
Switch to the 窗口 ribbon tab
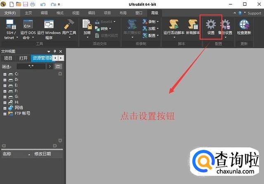[139, 13]
